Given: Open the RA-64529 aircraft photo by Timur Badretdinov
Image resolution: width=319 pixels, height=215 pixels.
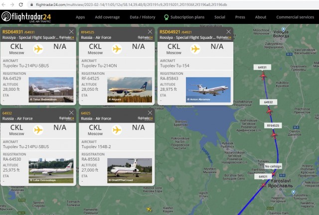Looking at the screenshot, I should point(51,90).
